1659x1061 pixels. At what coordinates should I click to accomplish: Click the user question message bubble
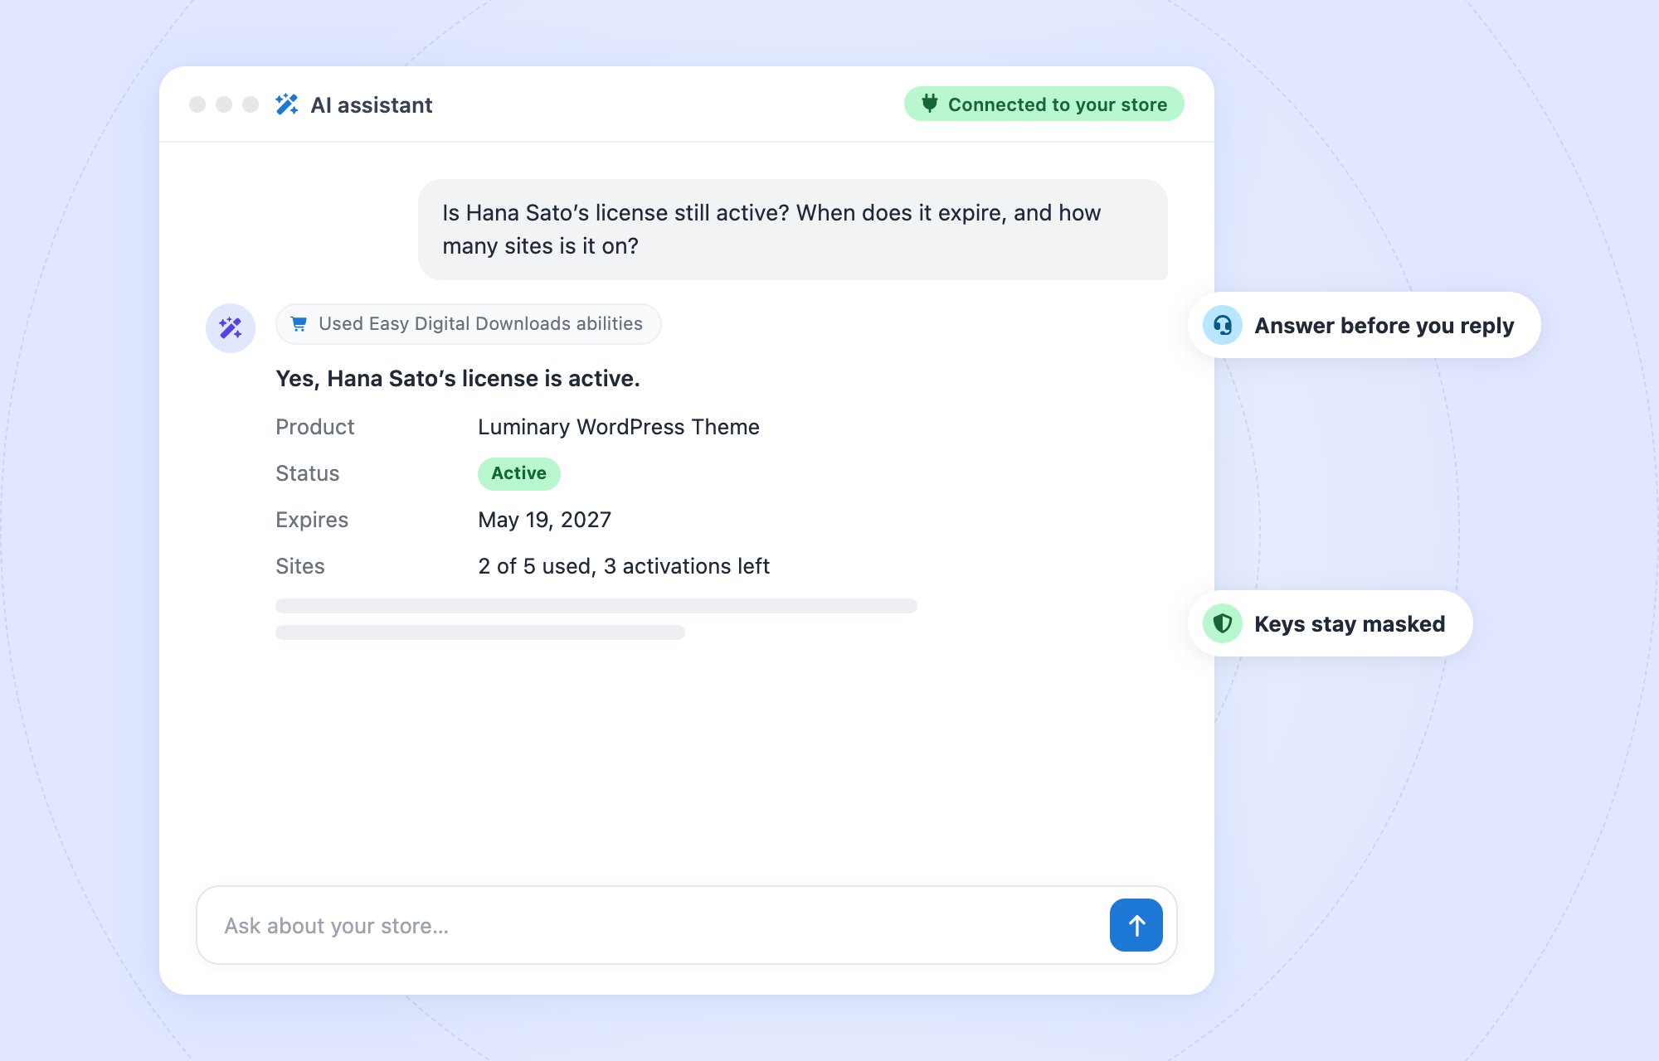(x=792, y=230)
